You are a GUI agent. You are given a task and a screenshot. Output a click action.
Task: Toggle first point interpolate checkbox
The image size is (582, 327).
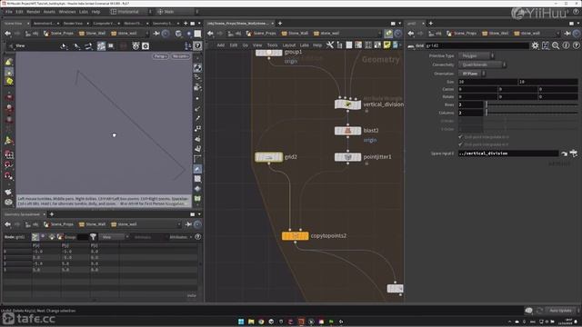(x=461, y=137)
